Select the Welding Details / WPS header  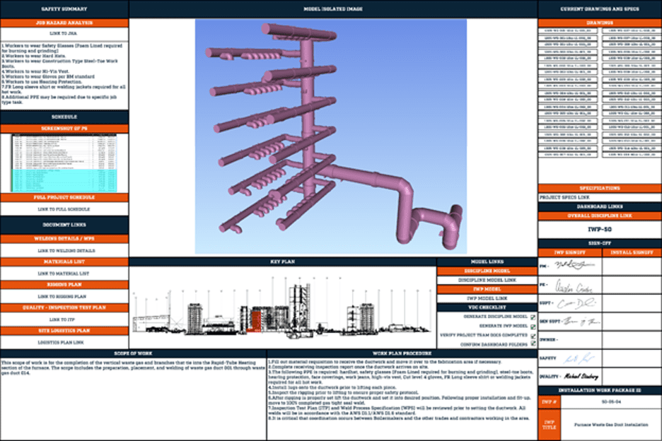[x=64, y=239]
